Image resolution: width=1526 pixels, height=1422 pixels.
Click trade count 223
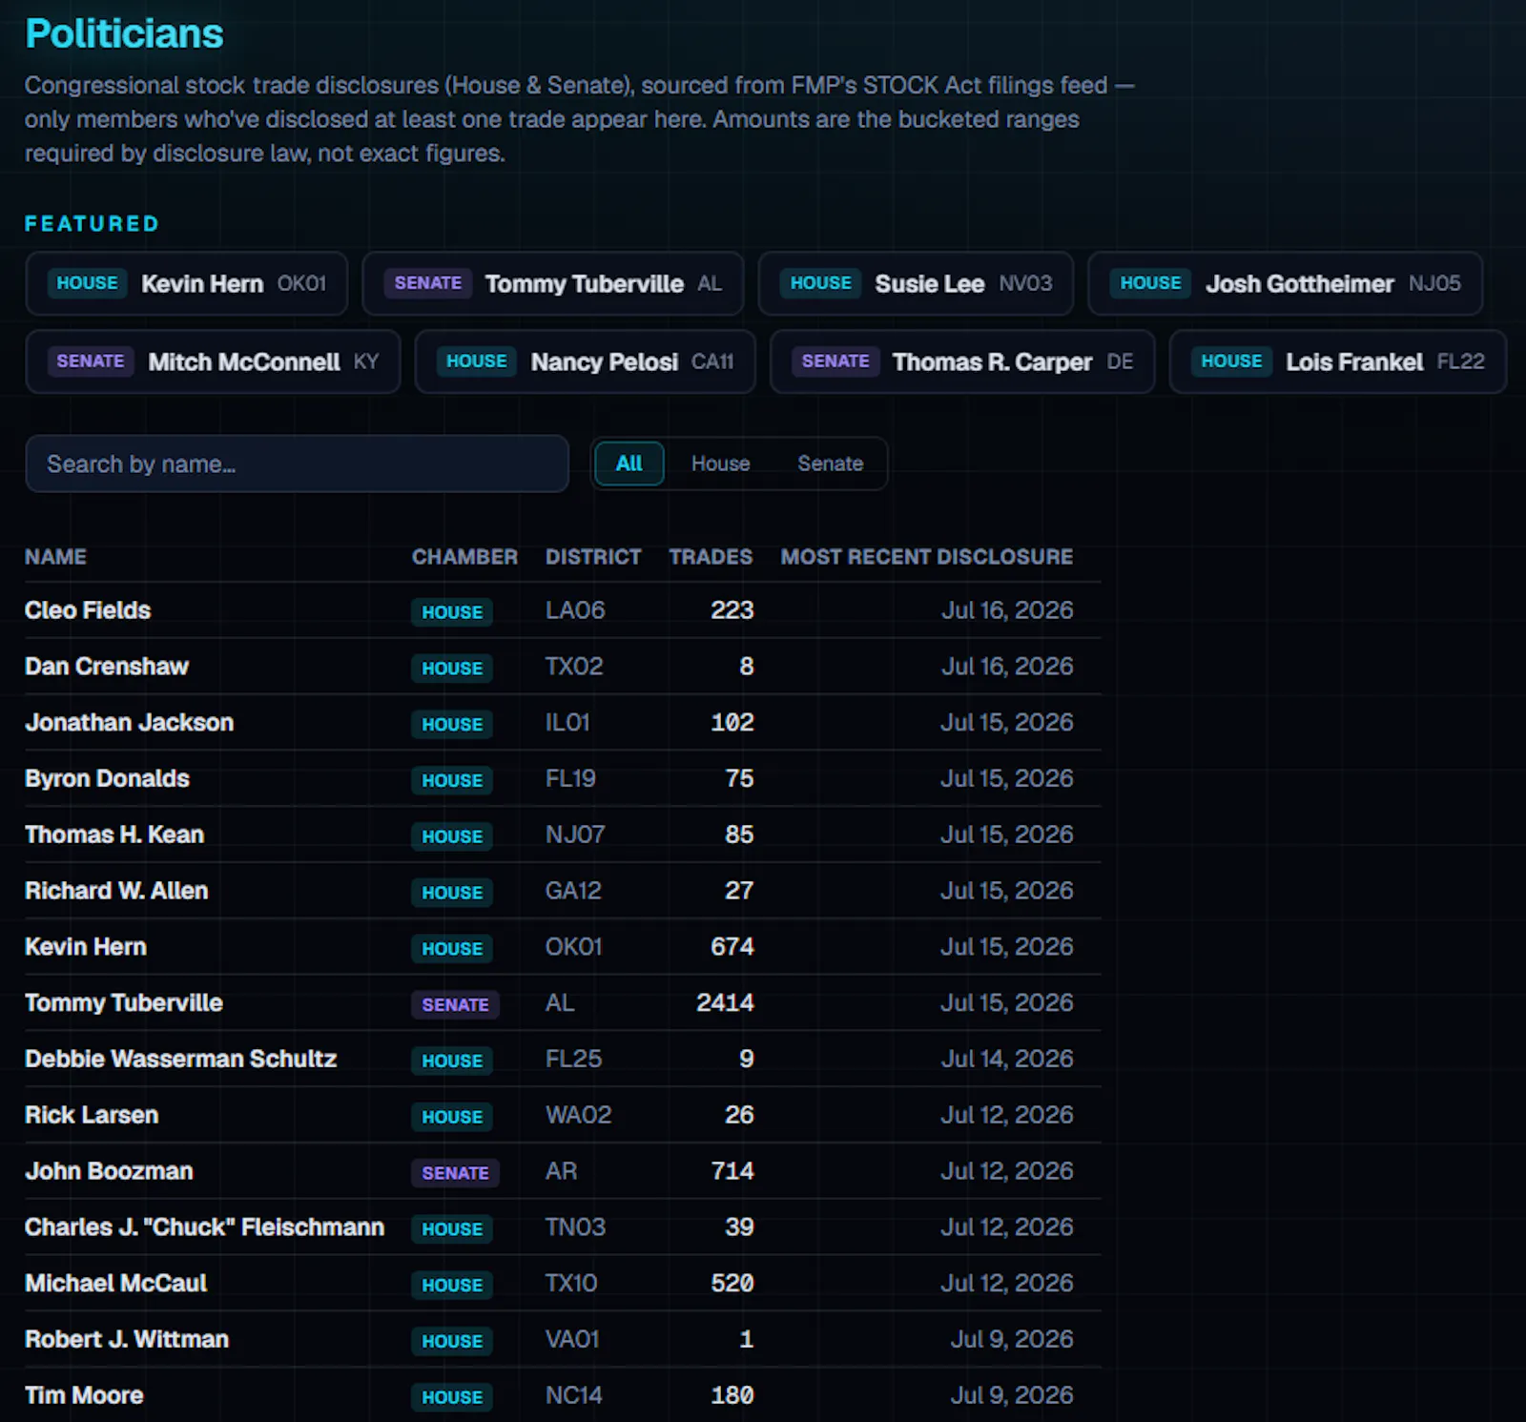(x=732, y=610)
